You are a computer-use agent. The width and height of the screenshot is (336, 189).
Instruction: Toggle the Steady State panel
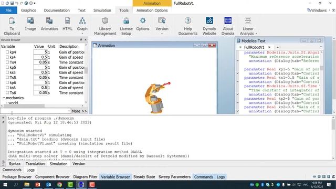[144, 177]
